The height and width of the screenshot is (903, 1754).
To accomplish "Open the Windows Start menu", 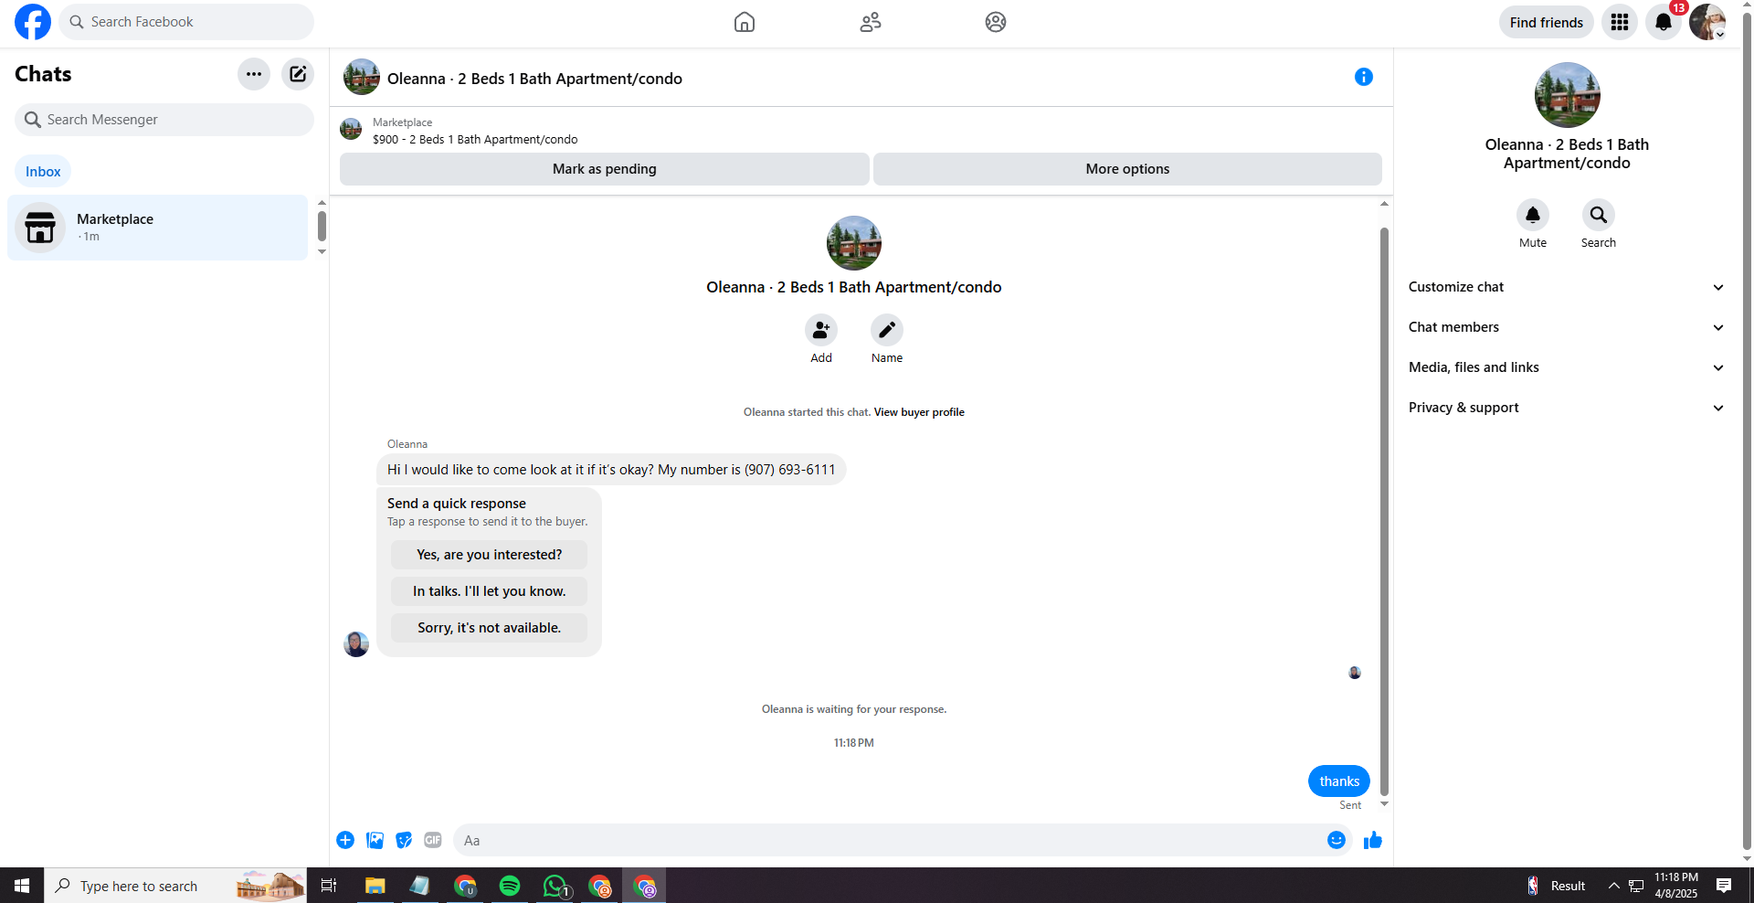I will 22,886.
